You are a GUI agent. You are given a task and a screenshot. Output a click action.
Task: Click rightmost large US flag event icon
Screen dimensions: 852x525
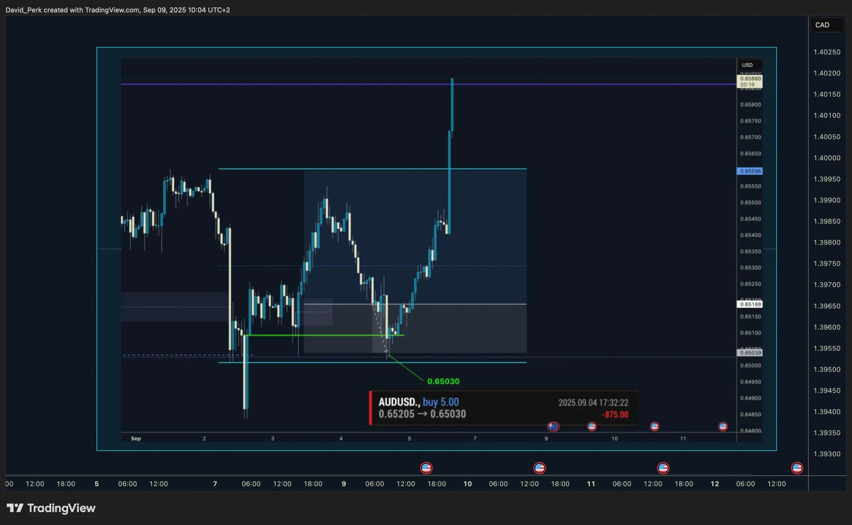coord(797,468)
